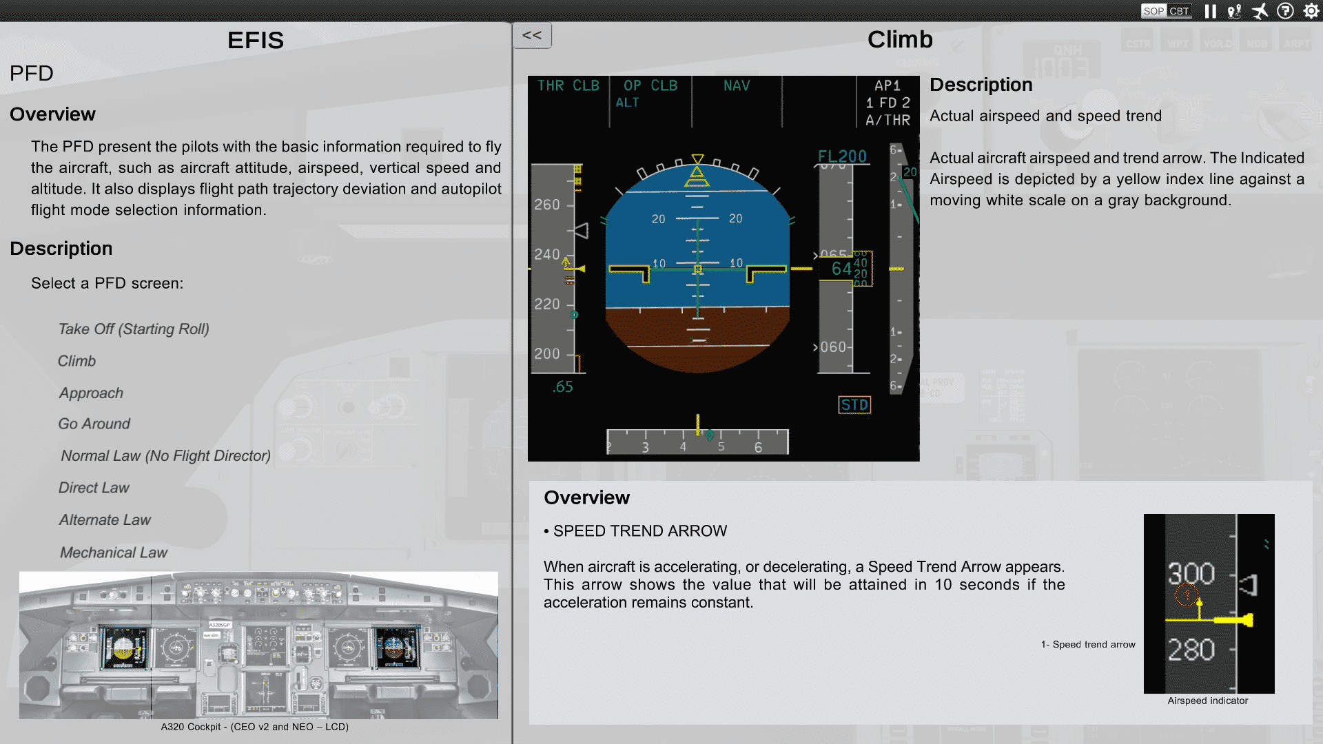
Task: Open the Direct Law screen
Action: (x=94, y=488)
